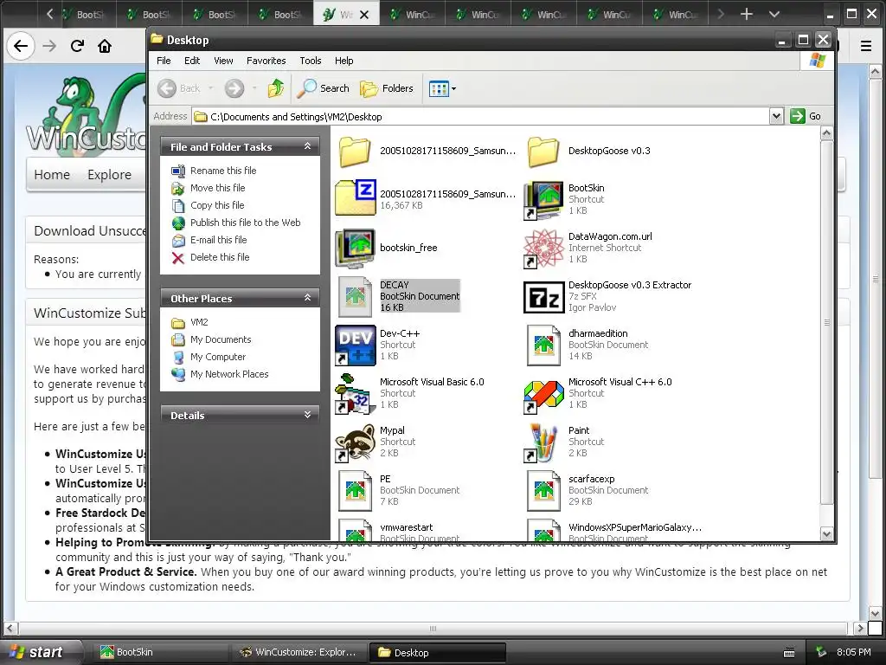Viewport: 886px width, 665px height.
Task: Click the Search toolbar button
Action: point(324,88)
